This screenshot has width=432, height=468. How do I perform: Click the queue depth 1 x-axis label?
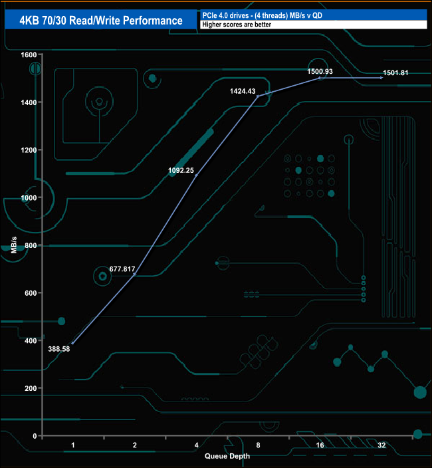[x=73, y=445]
